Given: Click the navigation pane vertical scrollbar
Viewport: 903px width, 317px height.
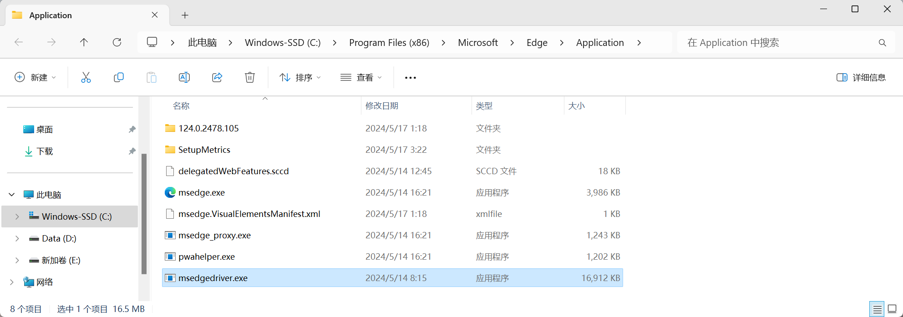Looking at the screenshot, I should [x=144, y=214].
